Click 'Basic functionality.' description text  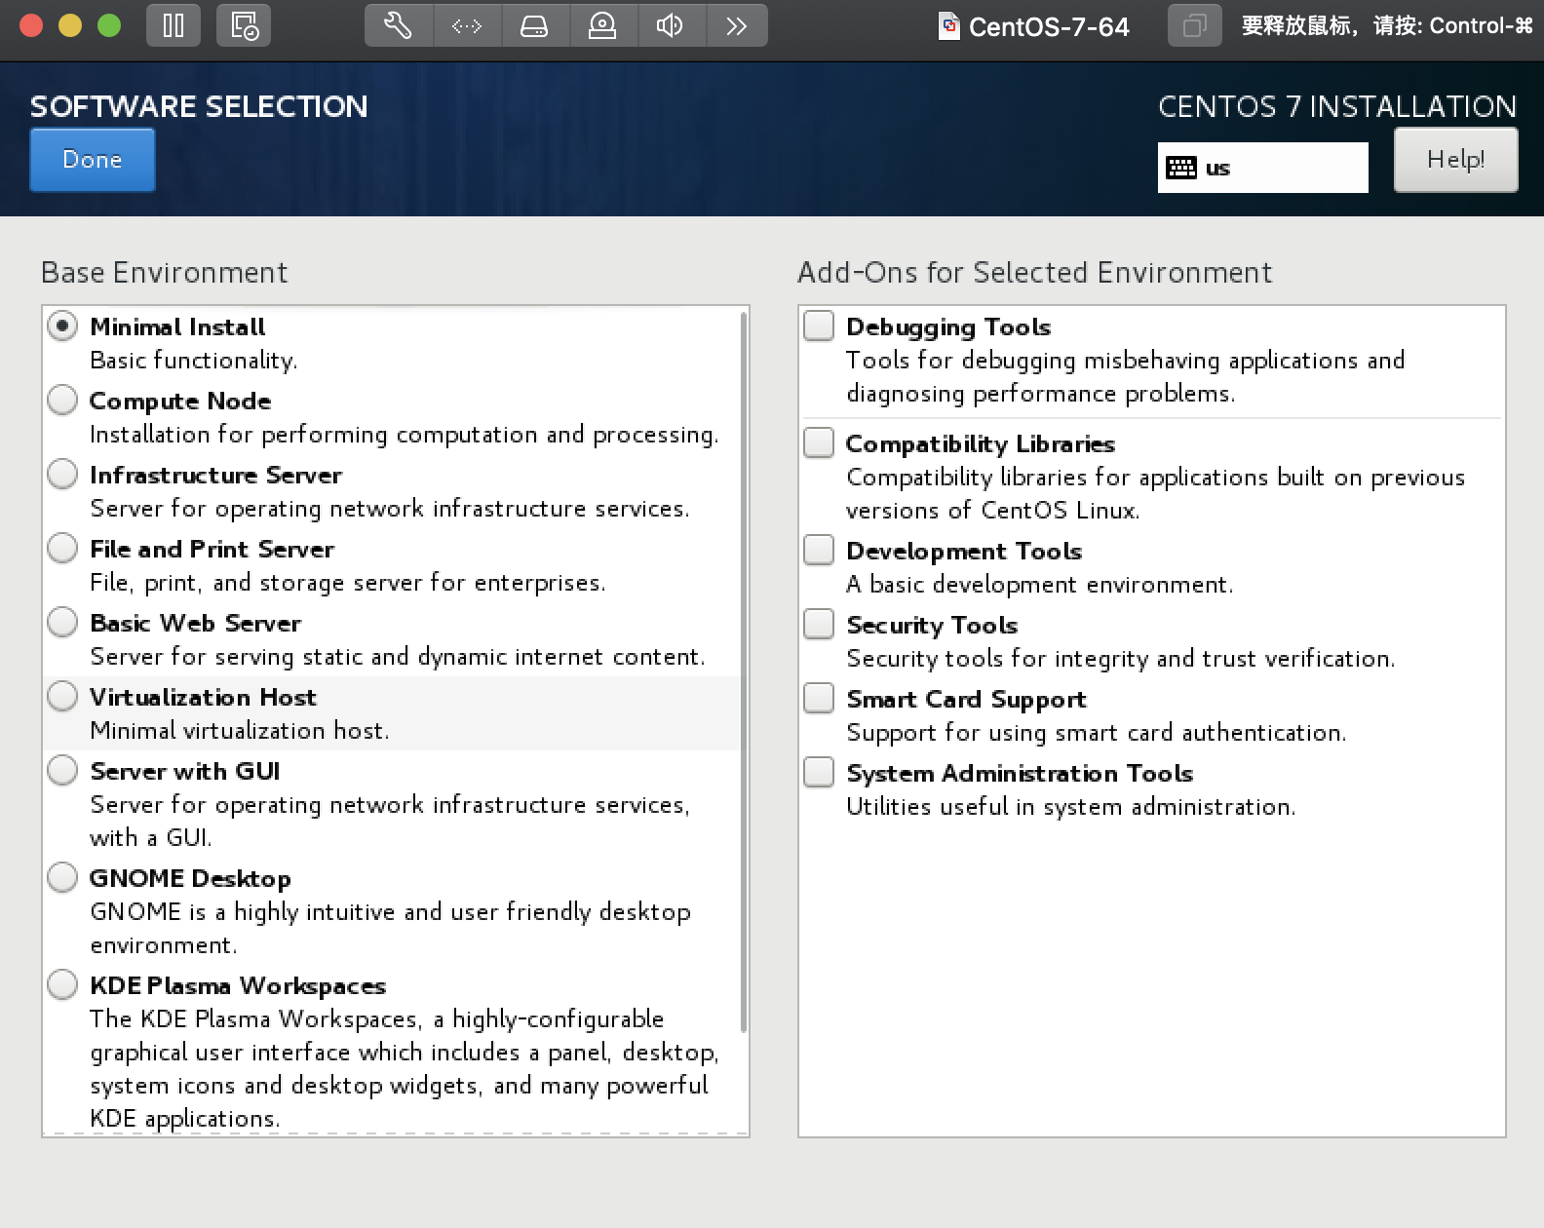click(x=194, y=361)
